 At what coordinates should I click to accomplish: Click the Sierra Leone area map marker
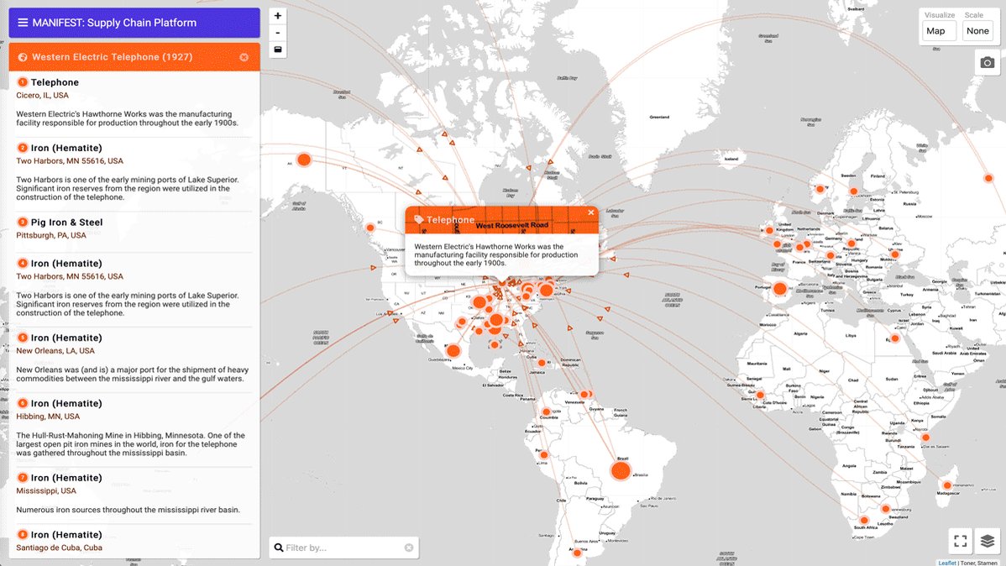coord(760,396)
